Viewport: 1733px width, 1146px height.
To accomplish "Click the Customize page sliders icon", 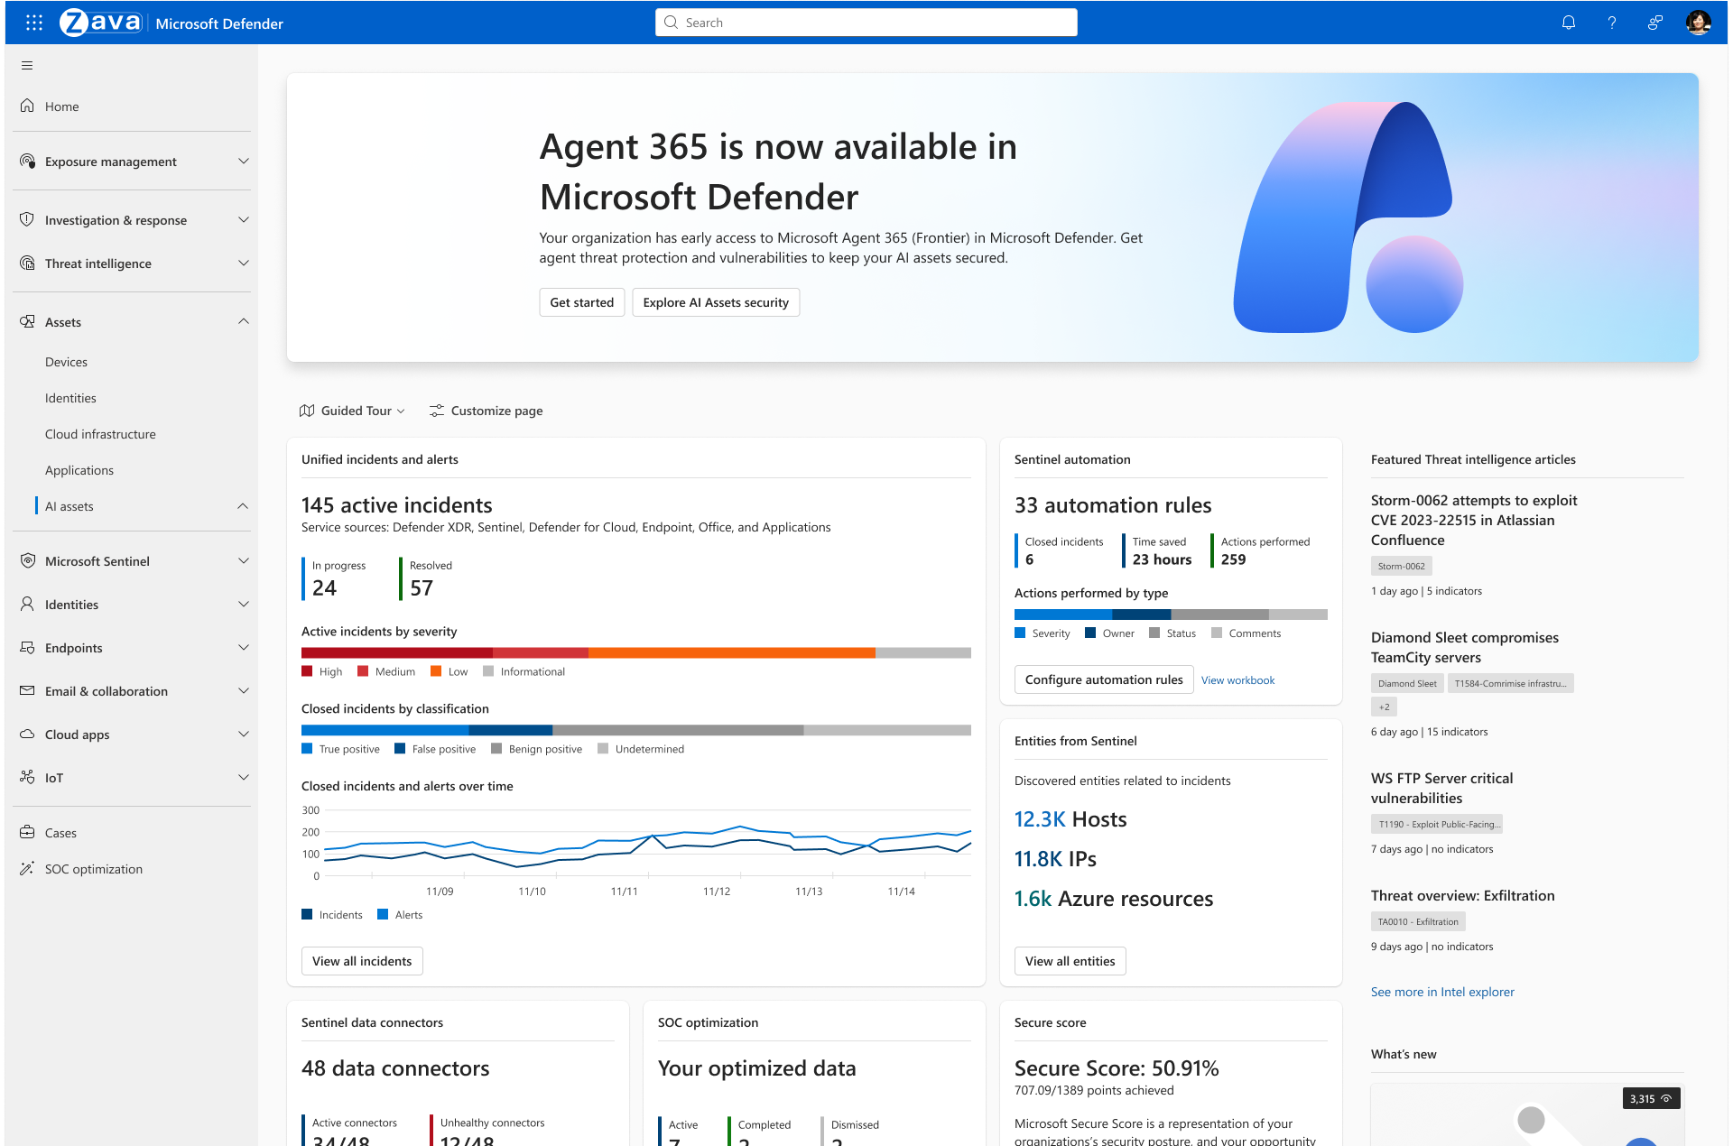I will (437, 411).
